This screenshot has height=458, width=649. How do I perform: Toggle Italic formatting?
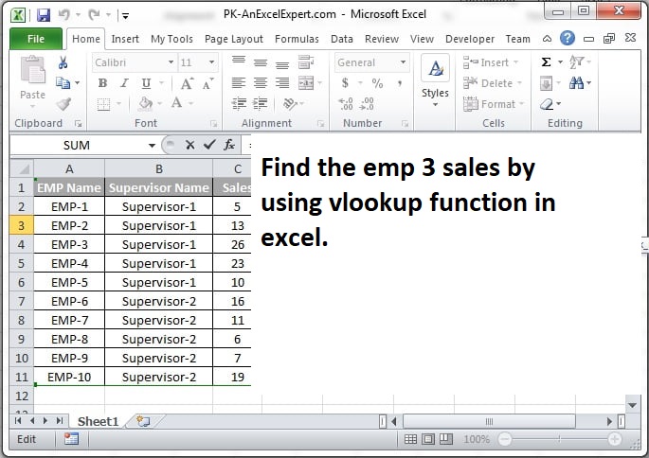[121, 83]
